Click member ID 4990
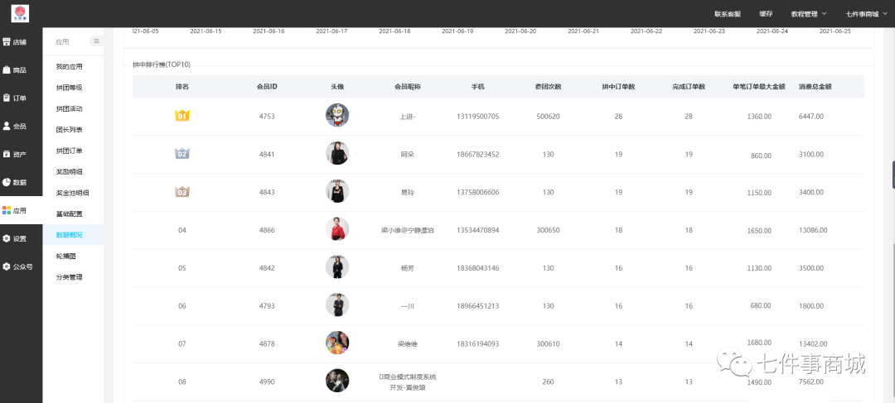895x403 pixels. (x=267, y=382)
